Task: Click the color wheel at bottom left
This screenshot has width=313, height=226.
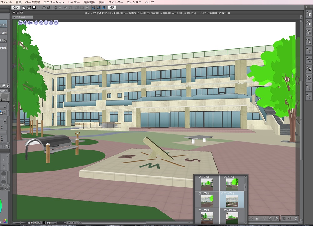Action: (x=5, y=221)
